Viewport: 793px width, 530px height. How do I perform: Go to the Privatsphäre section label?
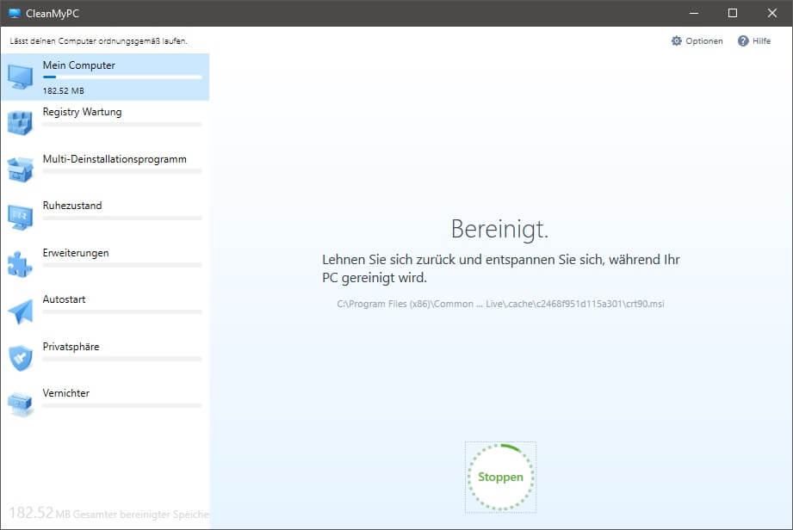[71, 347]
